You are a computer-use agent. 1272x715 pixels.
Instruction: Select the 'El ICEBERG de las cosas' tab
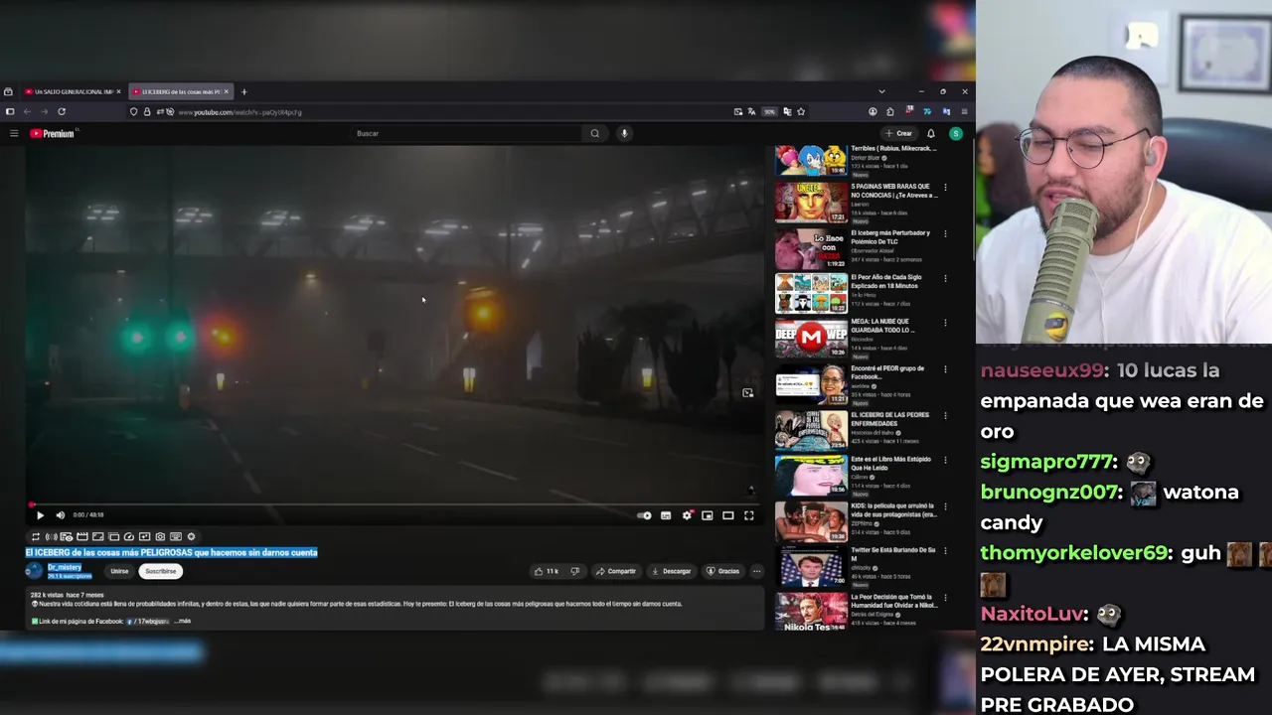(179, 91)
